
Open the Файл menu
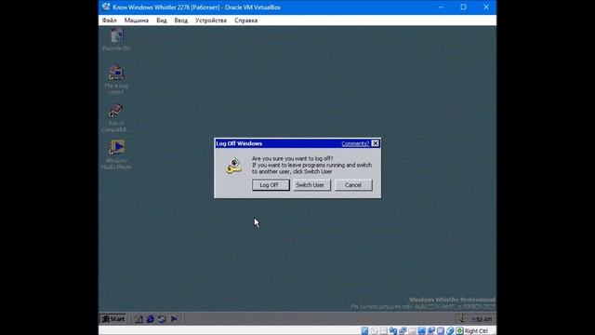[110, 20]
